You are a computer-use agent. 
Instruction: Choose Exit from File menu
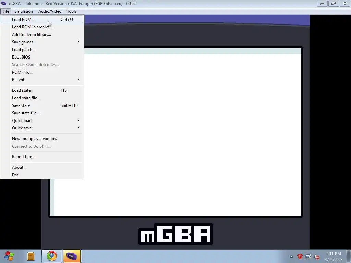pyautogui.click(x=42, y=175)
